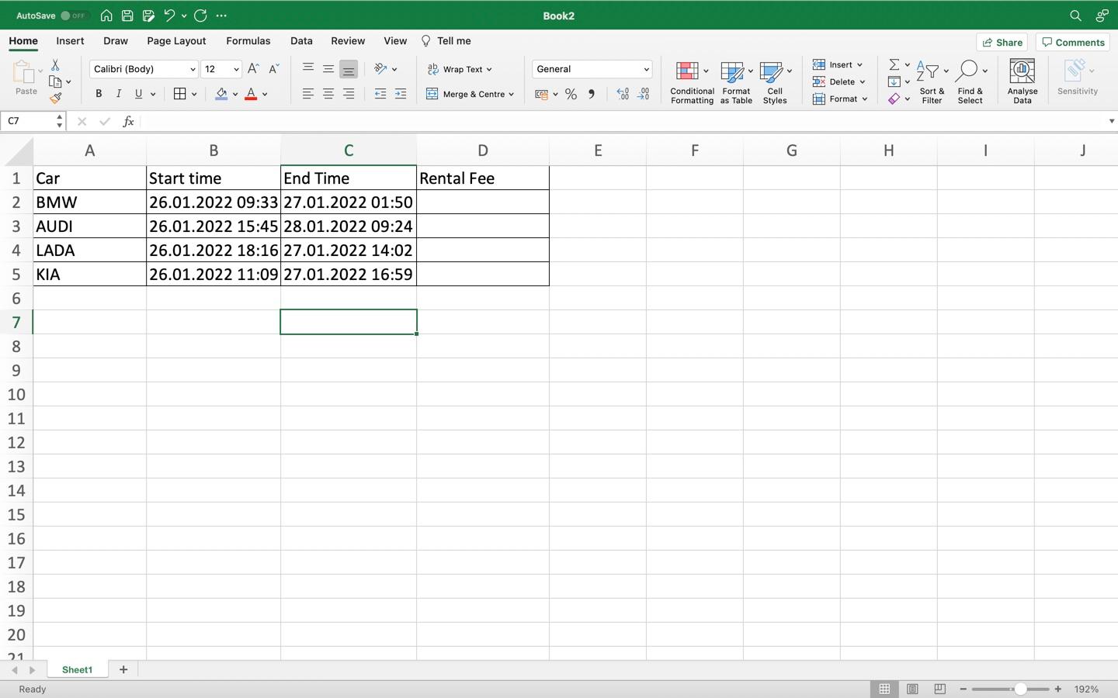The height and width of the screenshot is (698, 1118).
Task: Expand the Merge & Centre options arrow
Action: (511, 95)
